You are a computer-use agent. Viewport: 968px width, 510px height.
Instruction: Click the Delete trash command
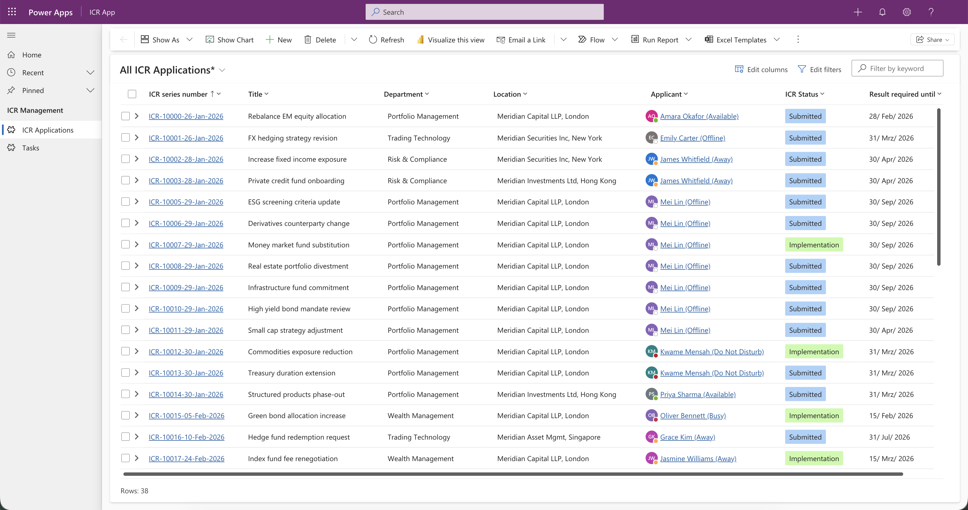[x=320, y=39]
